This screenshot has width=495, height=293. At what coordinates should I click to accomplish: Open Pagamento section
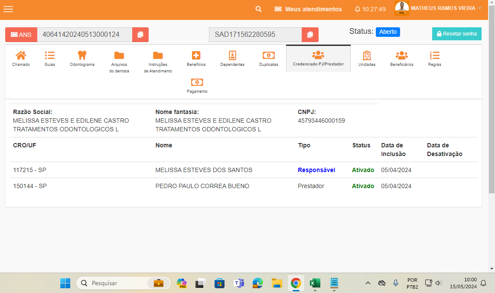(x=197, y=83)
